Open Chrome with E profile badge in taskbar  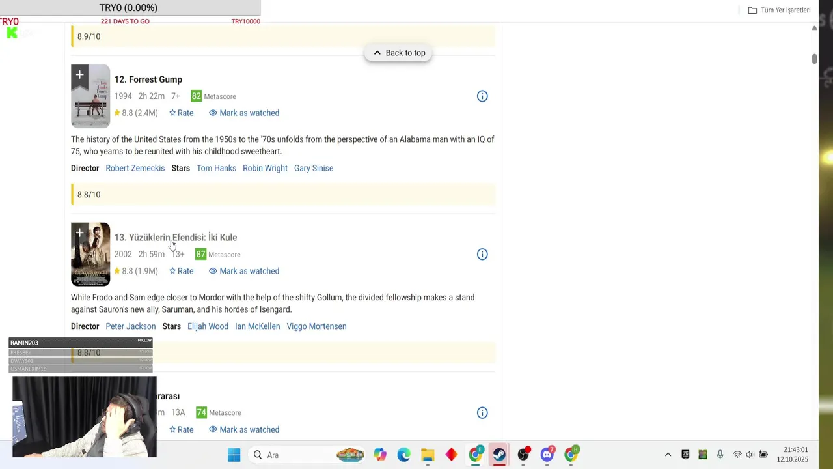pyautogui.click(x=476, y=455)
